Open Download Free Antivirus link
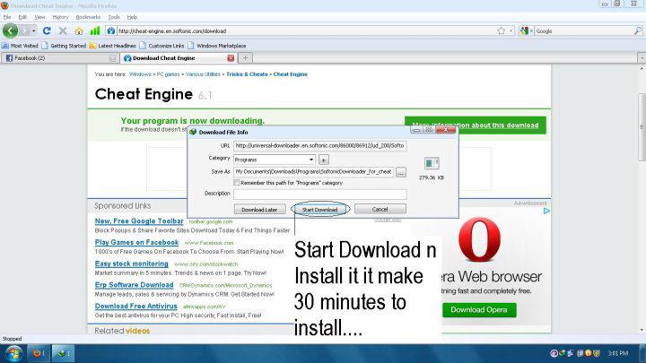Image resolution: width=646 pixels, height=363 pixels. (136, 307)
